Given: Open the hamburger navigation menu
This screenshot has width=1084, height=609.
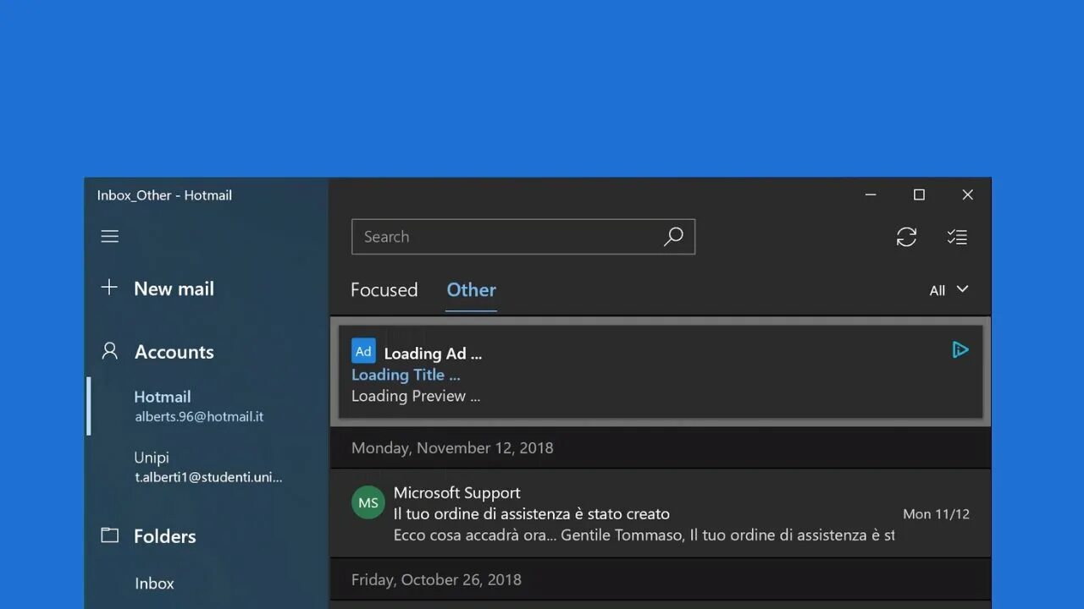Looking at the screenshot, I should (x=110, y=237).
